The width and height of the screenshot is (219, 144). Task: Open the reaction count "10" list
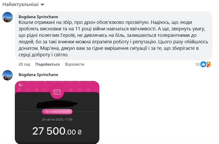(197, 64)
